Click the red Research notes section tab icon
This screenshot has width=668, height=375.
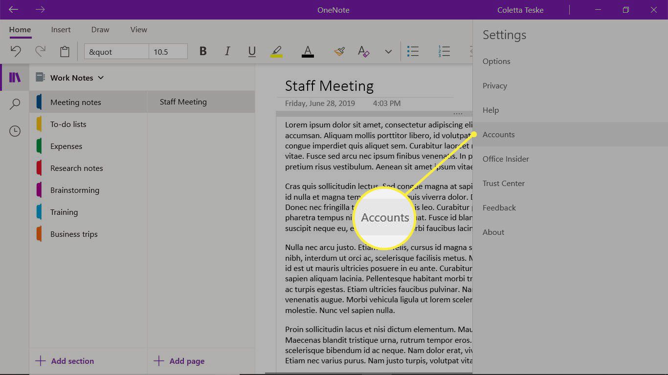[39, 168]
